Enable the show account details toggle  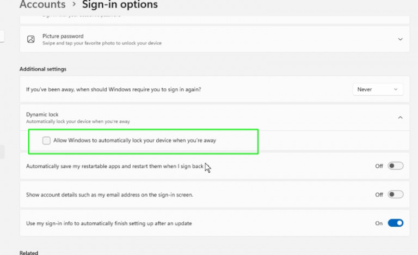[x=395, y=195]
